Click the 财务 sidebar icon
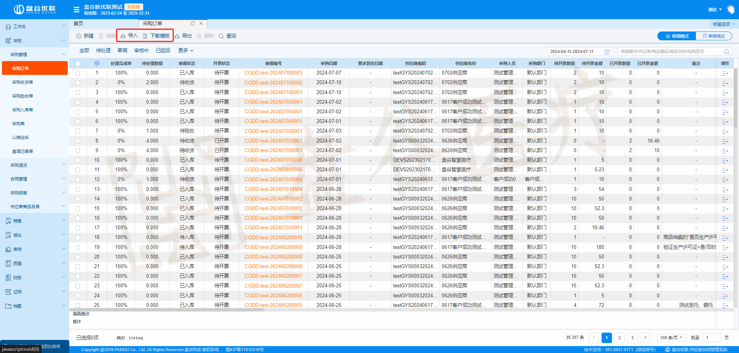The width and height of the screenshot is (739, 353). [x=8, y=278]
